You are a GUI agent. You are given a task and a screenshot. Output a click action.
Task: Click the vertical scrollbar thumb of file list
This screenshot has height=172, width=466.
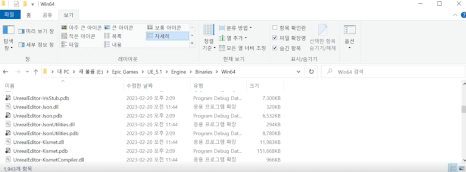[463, 108]
